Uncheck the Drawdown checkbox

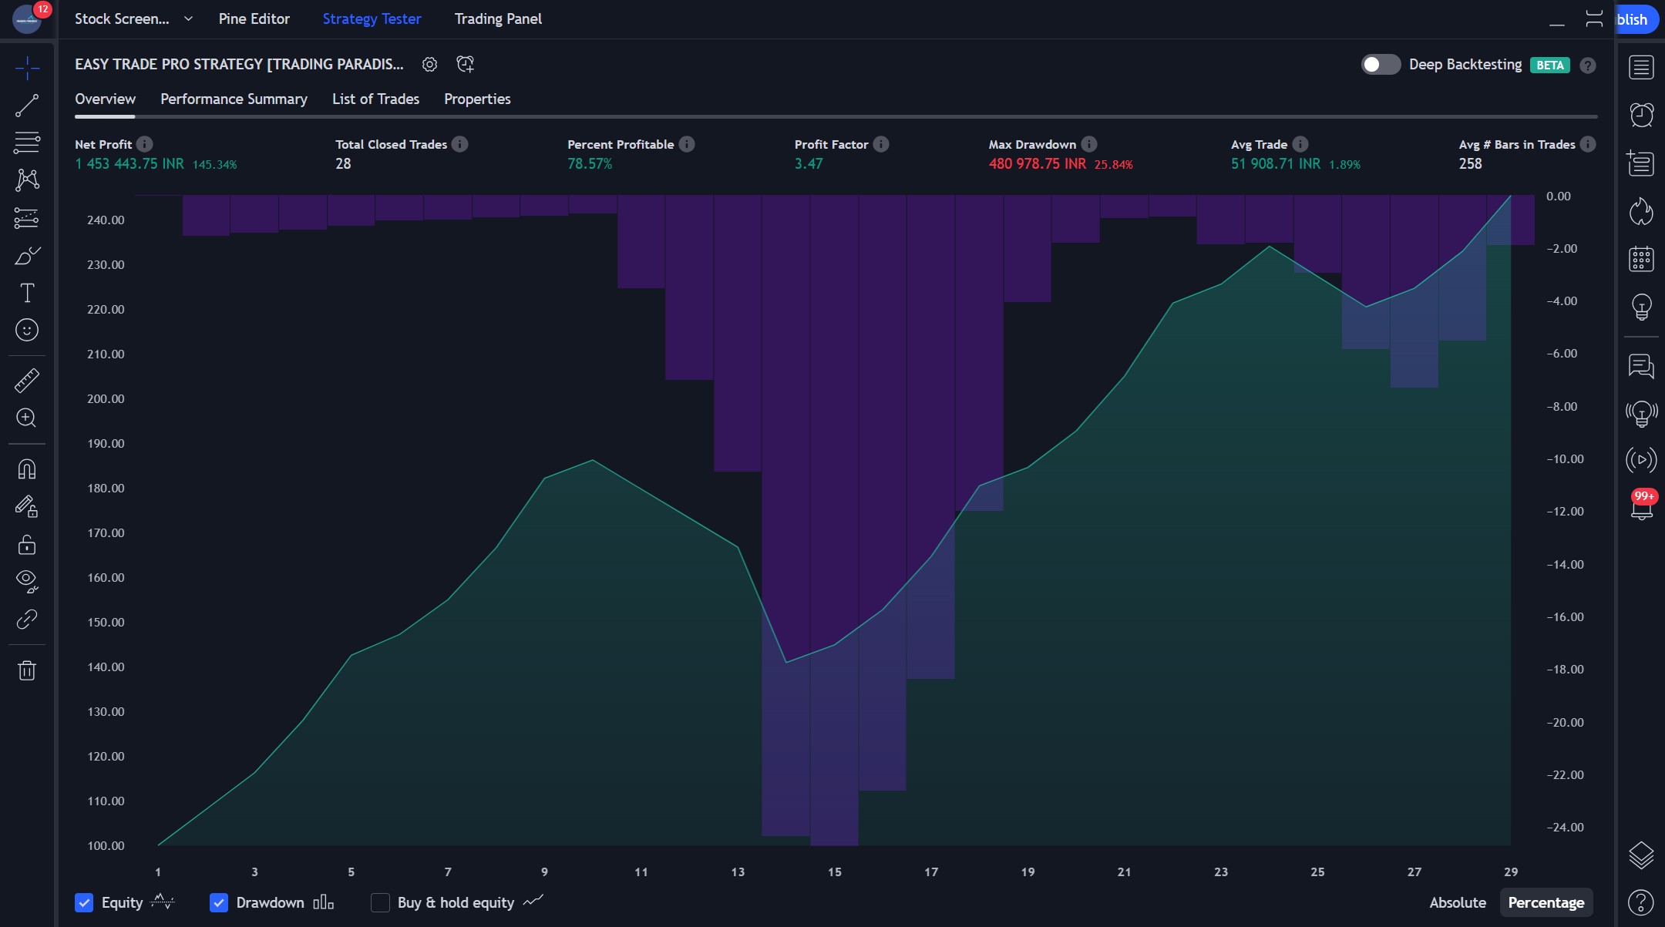219,902
